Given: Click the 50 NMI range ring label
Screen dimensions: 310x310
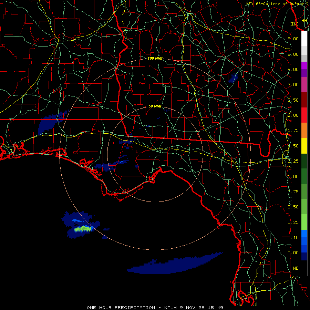Looking at the screenshot, I should click(x=155, y=106).
